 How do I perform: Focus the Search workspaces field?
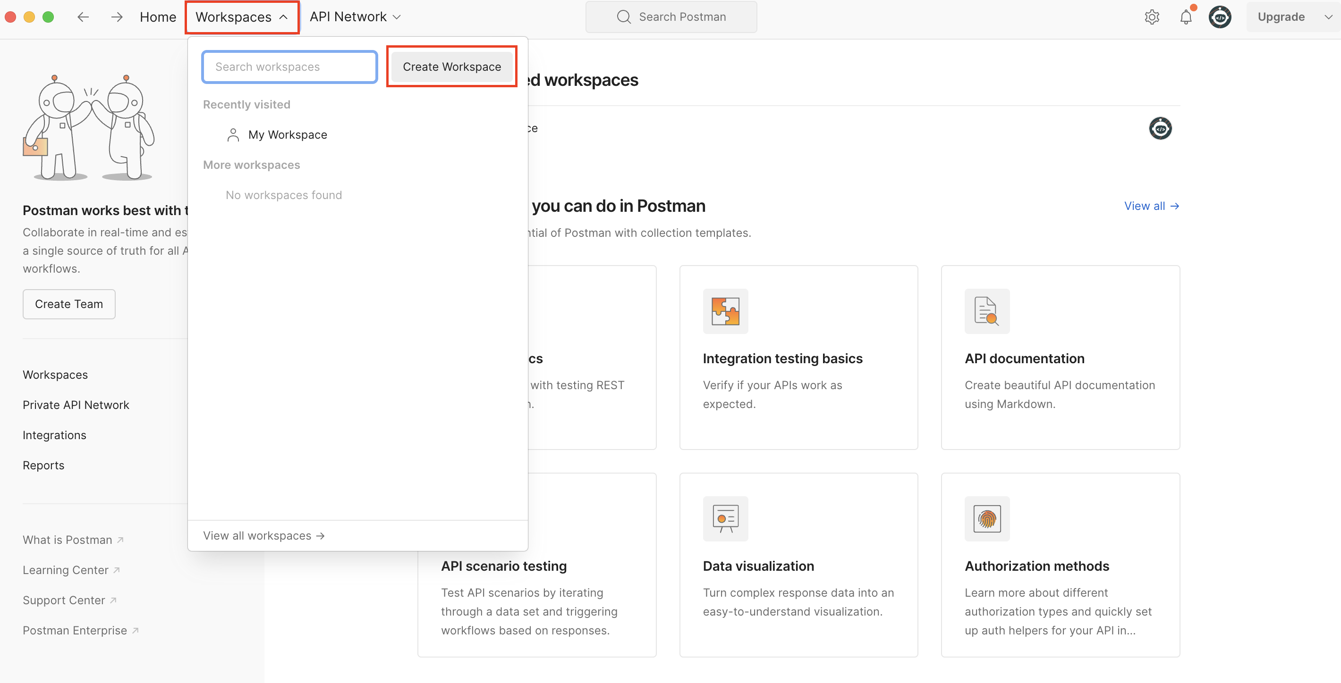pyautogui.click(x=289, y=67)
